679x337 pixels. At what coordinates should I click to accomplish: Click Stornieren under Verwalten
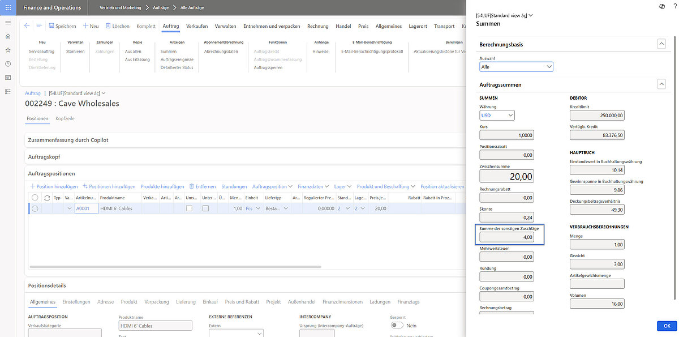[75, 51]
